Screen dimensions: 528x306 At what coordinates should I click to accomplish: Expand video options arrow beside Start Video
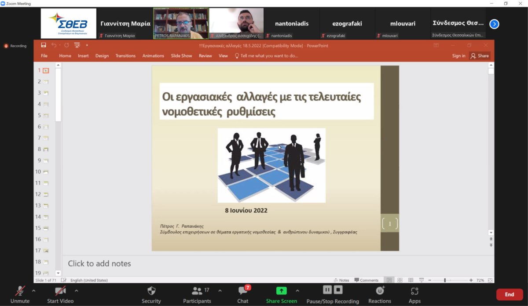[77, 291]
